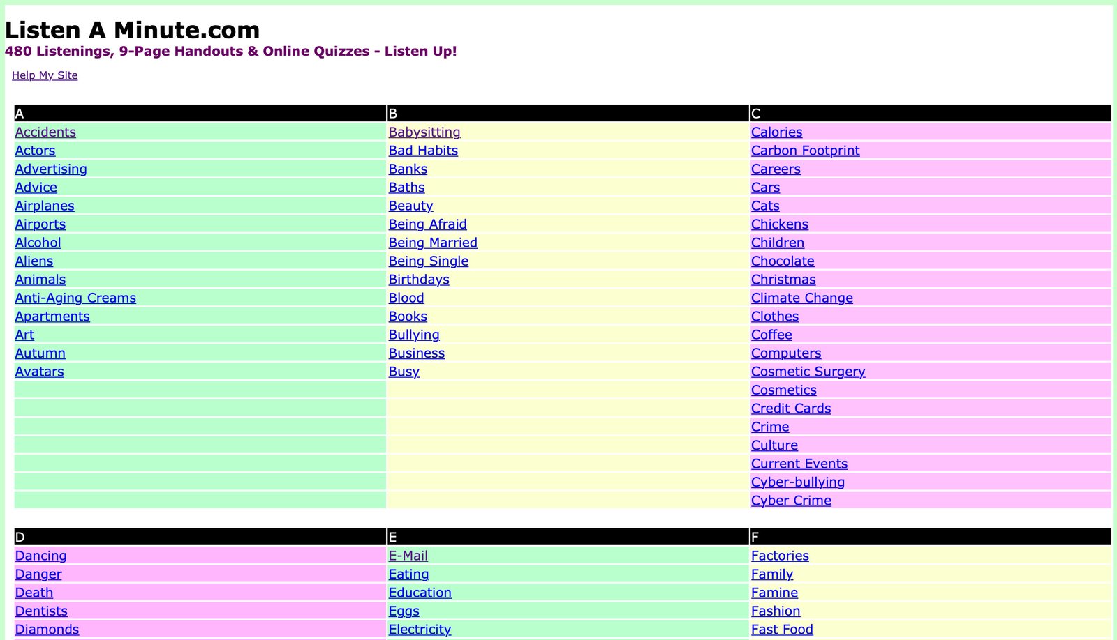Click the Listen A Minute.com heading

pyautogui.click(x=132, y=30)
